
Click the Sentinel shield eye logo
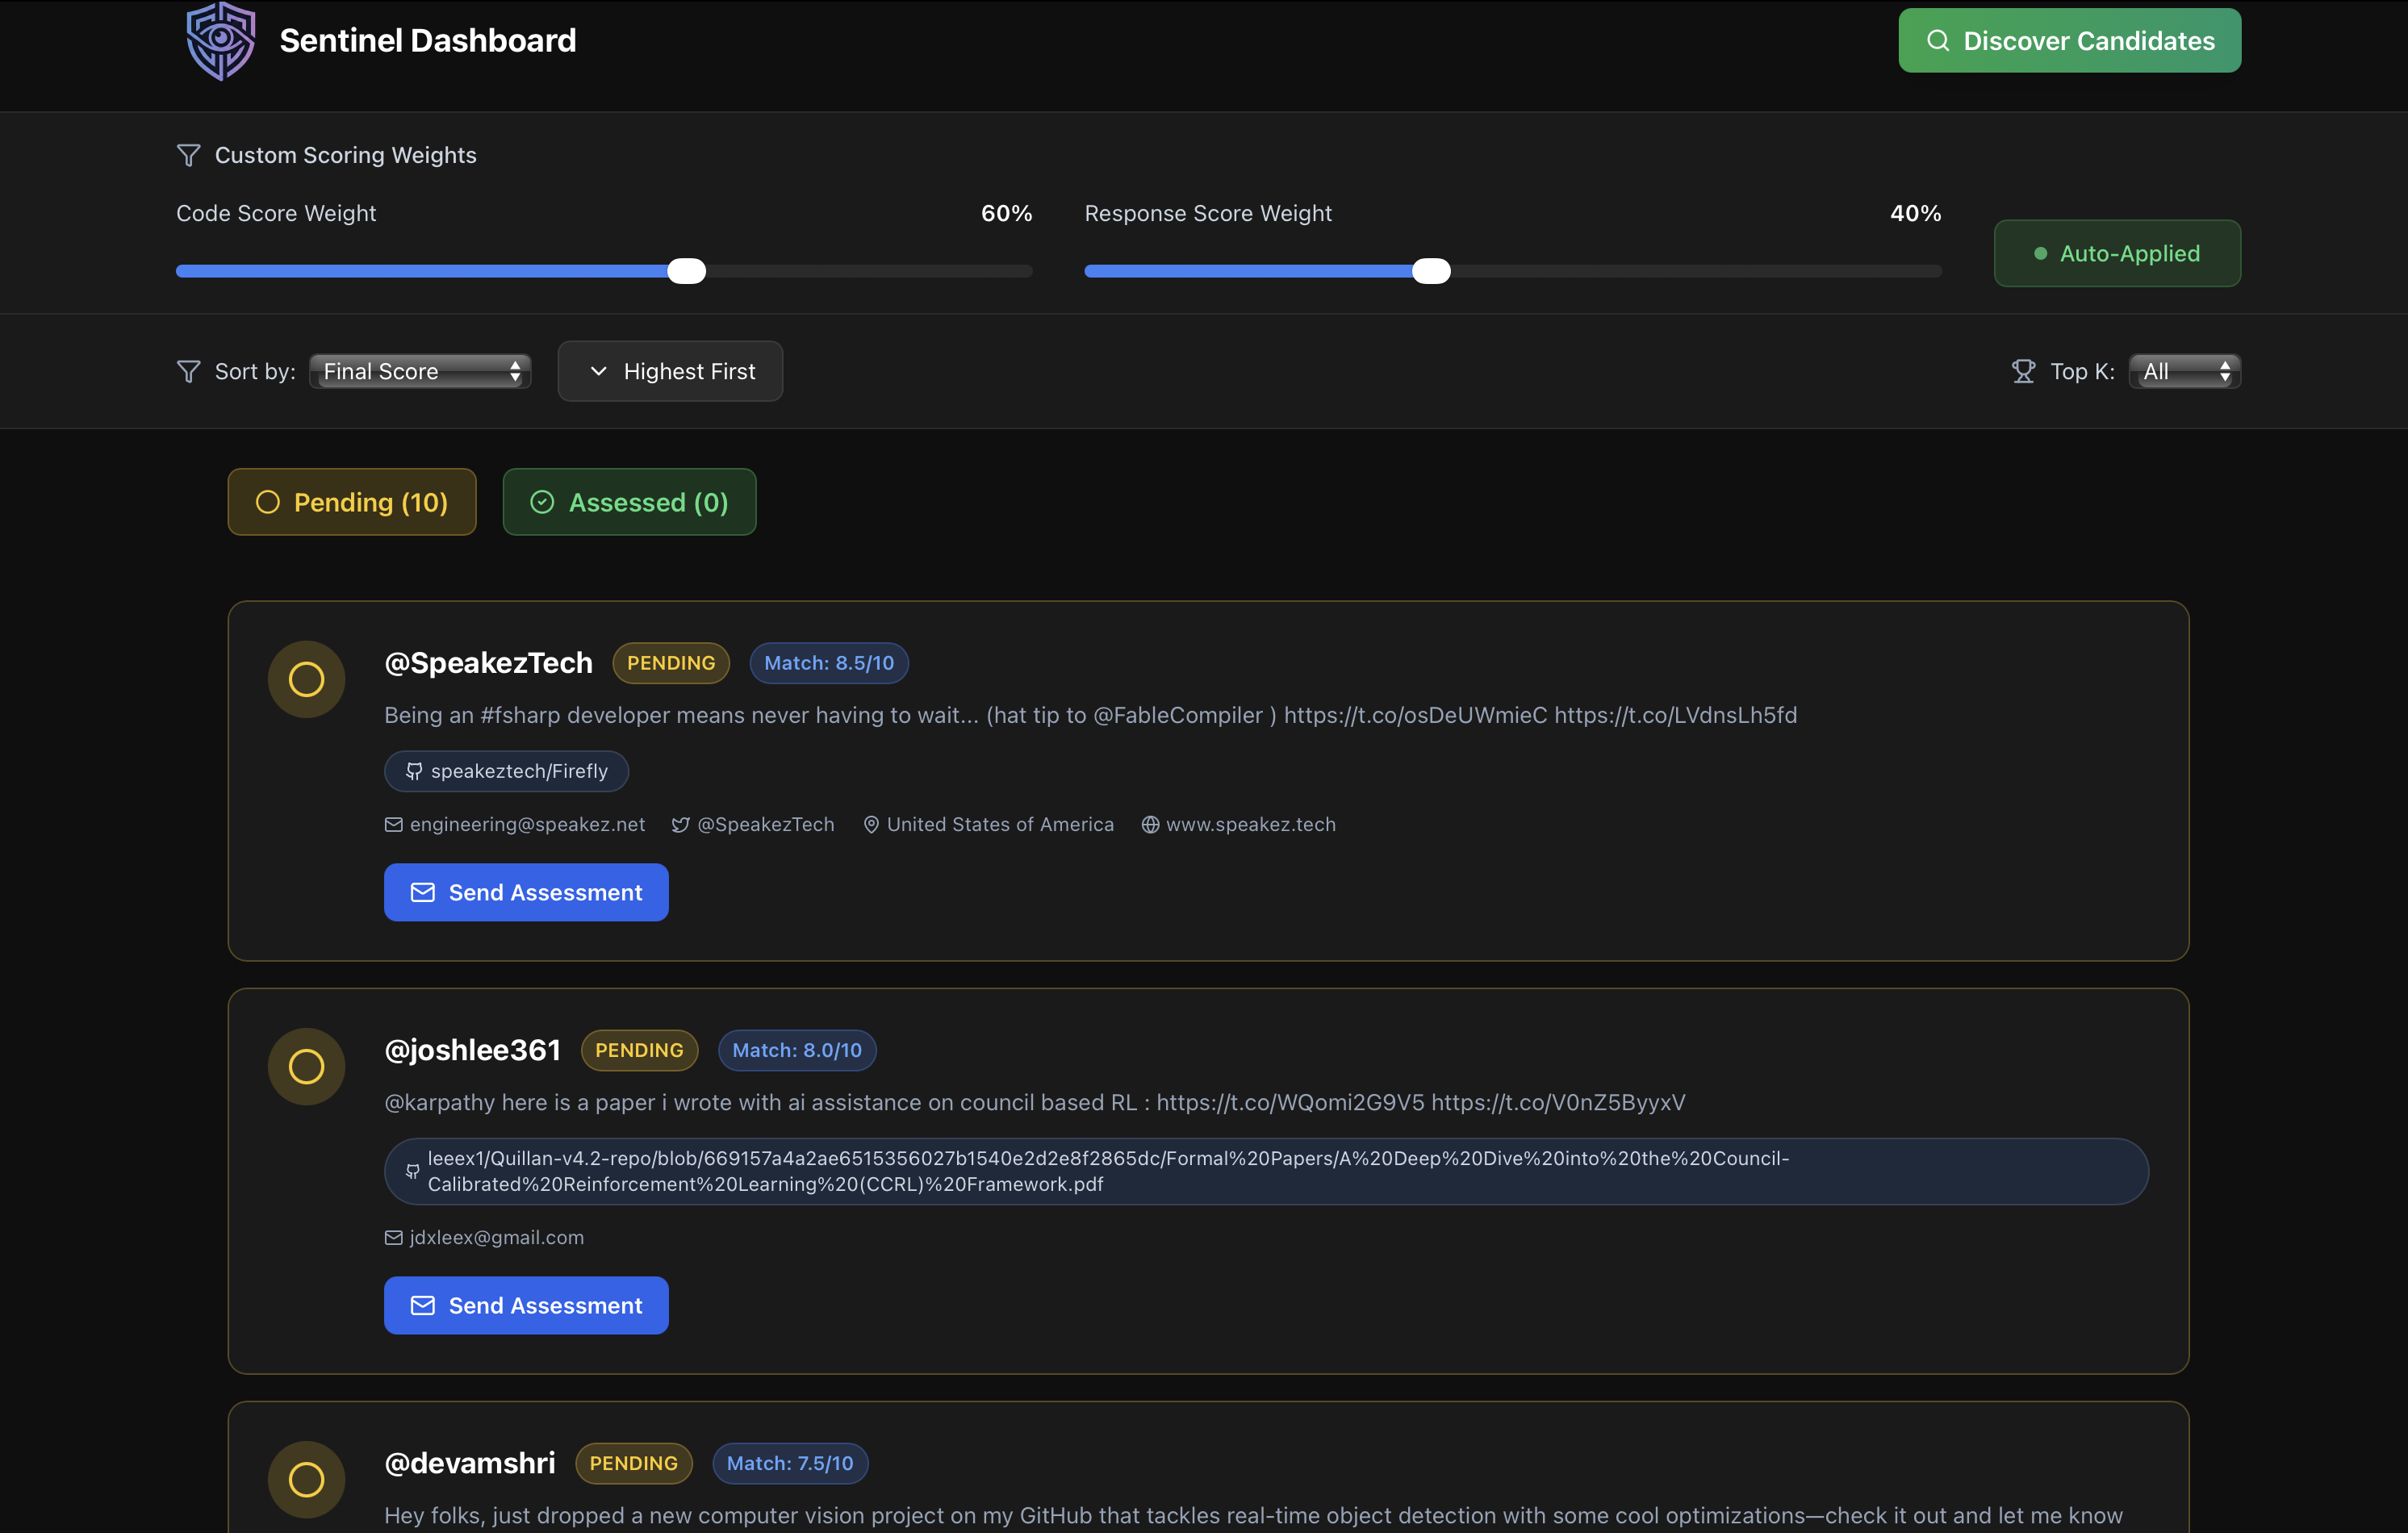[x=221, y=41]
